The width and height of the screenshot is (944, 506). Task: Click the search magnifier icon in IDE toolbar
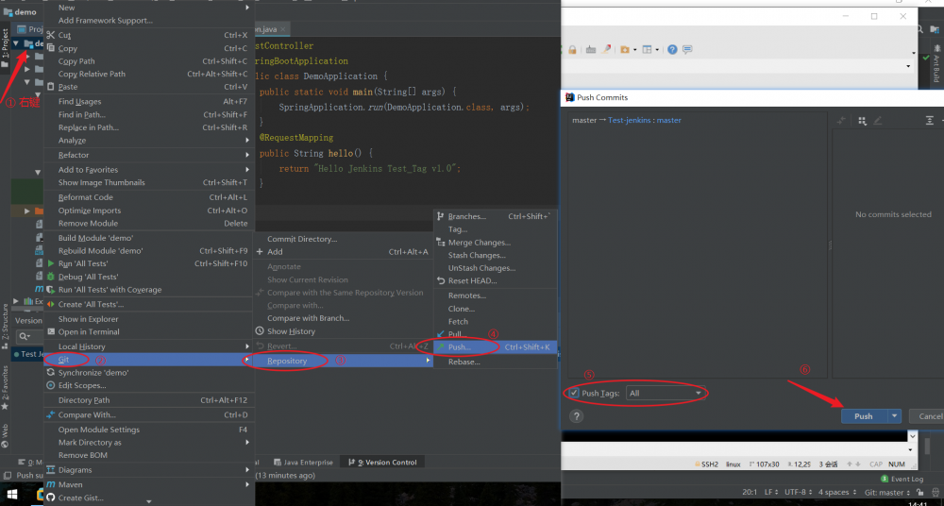coord(919,29)
